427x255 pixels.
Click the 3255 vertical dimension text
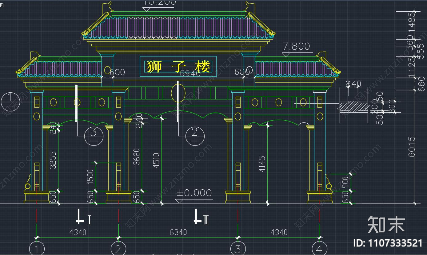[x=53, y=160]
